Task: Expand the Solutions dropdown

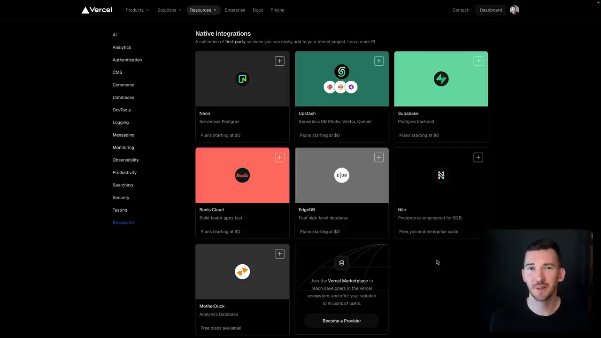Action: (x=169, y=10)
